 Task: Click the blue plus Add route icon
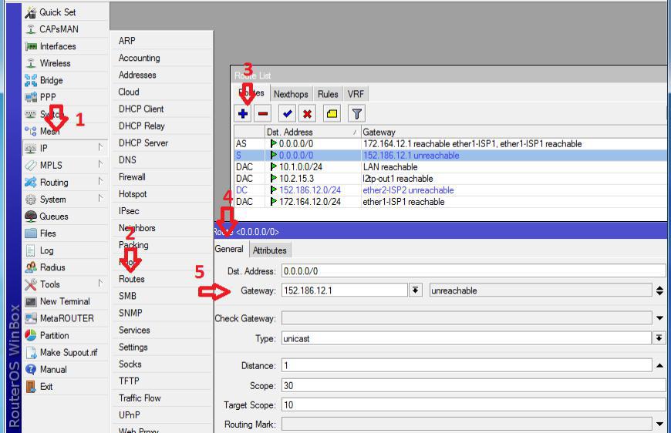click(243, 113)
